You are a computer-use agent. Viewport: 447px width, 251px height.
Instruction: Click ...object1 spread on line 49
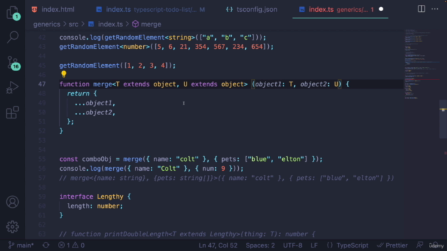tap(95, 103)
